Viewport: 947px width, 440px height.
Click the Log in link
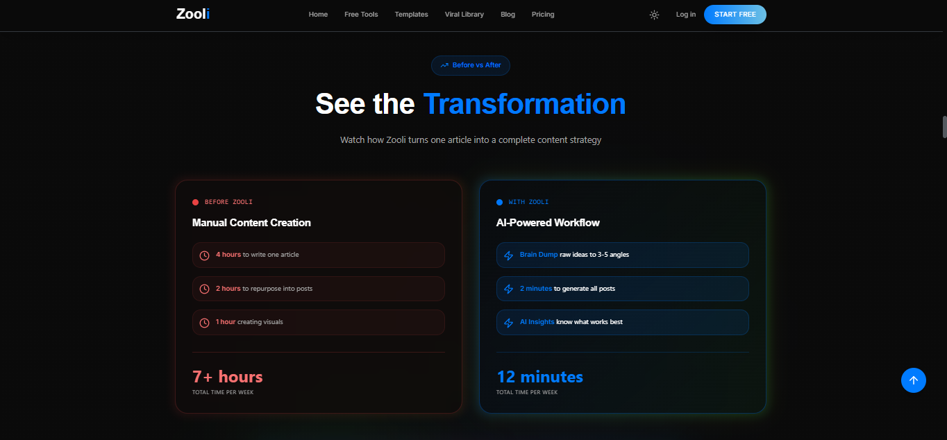[x=686, y=15]
